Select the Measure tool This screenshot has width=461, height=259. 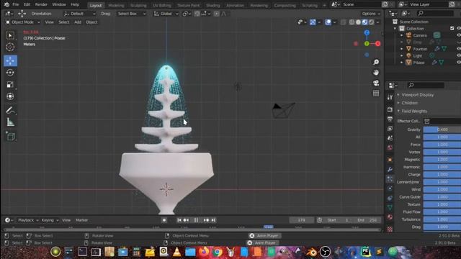(10, 122)
